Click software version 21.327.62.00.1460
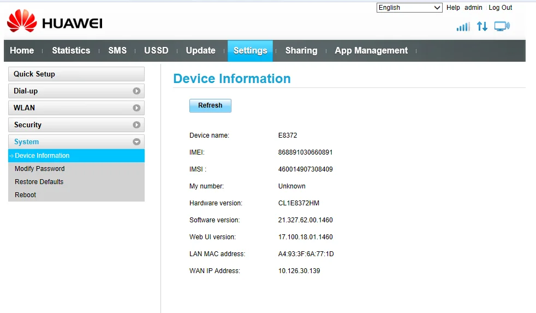 tap(305, 220)
